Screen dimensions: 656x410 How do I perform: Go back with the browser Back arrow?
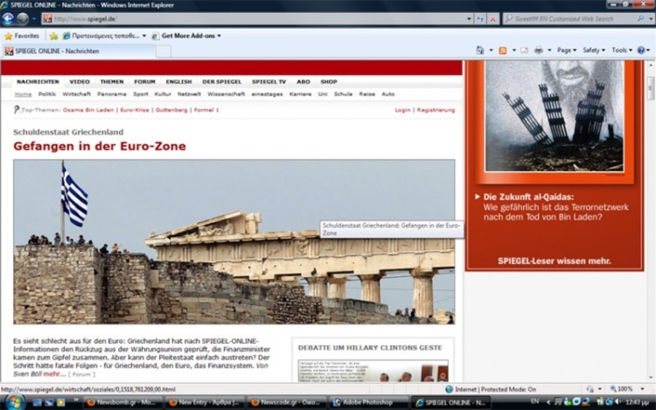(x=8, y=19)
